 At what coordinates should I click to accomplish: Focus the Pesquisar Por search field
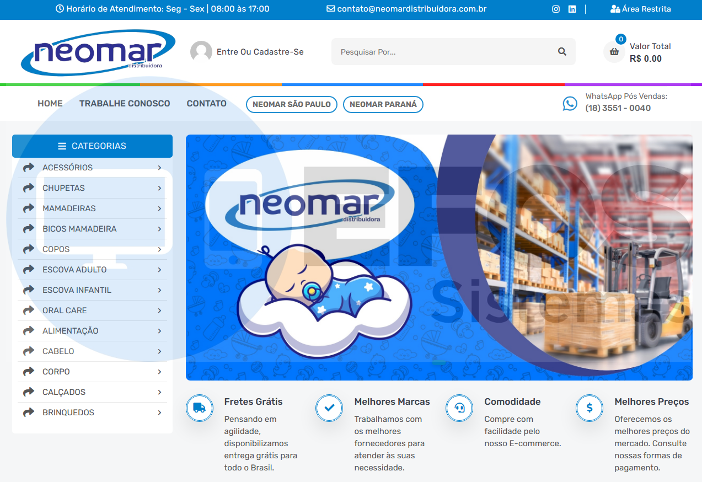pyautogui.click(x=441, y=52)
